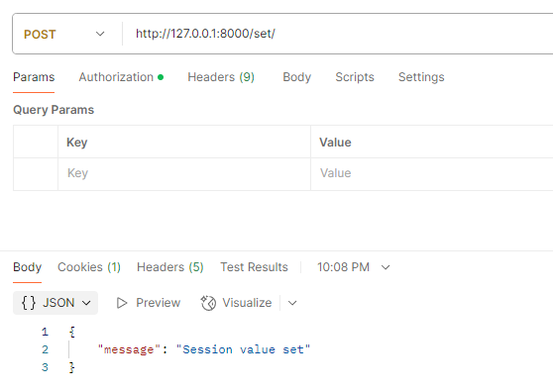Click the query param Key input cell
Viewport: 553px width, 390px height.
[x=184, y=174]
